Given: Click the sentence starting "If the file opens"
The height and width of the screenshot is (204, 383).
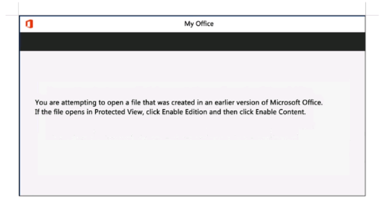Looking at the screenshot, I should [170, 112].
